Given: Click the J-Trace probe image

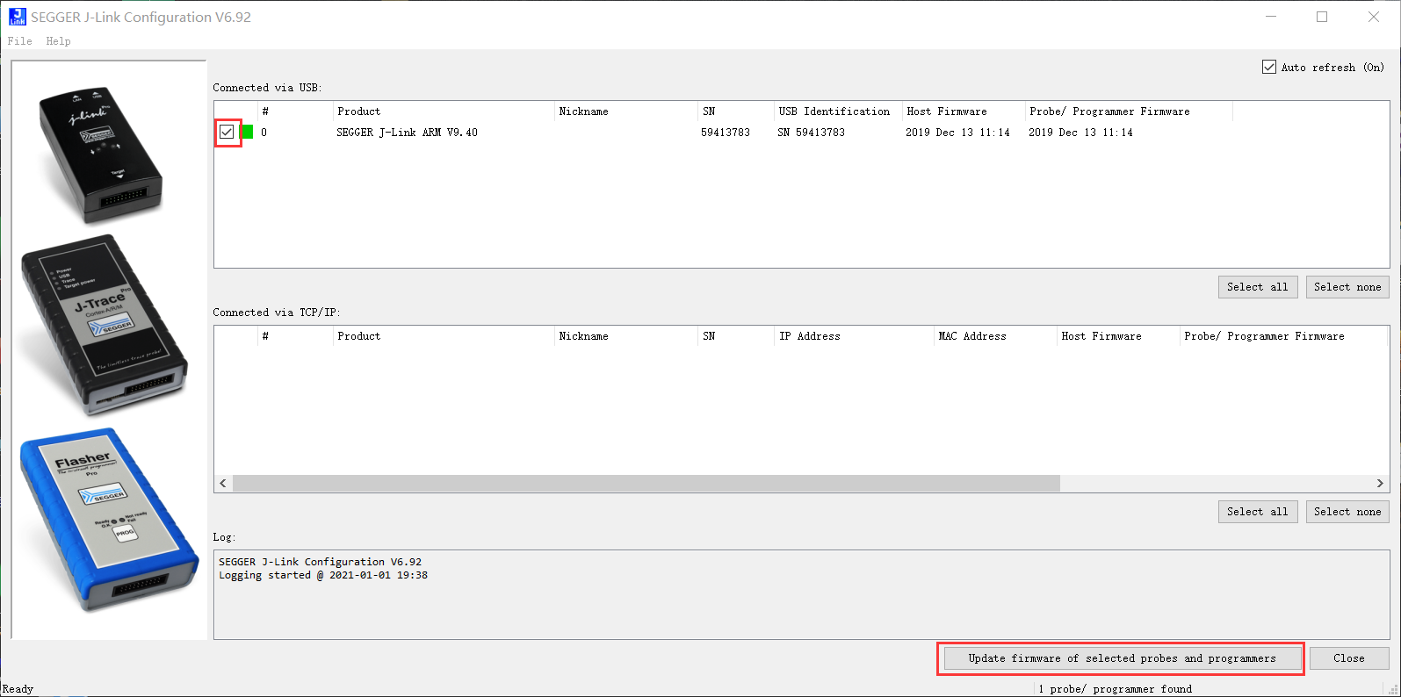Looking at the screenshot, I should coord(105,325).
